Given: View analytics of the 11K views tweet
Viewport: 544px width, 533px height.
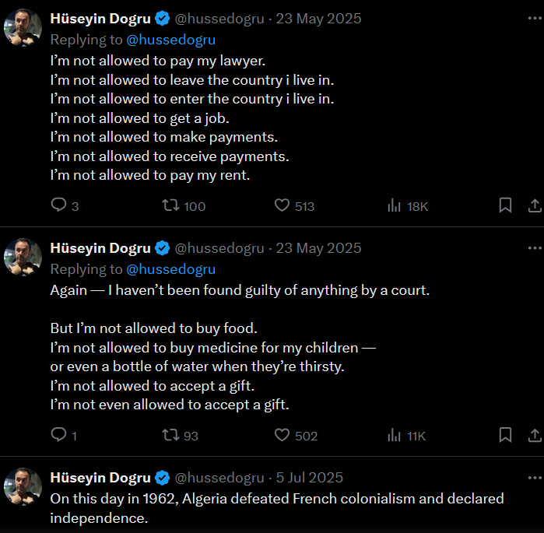Looking at the screenshot, I should click(x=395, y=435).
